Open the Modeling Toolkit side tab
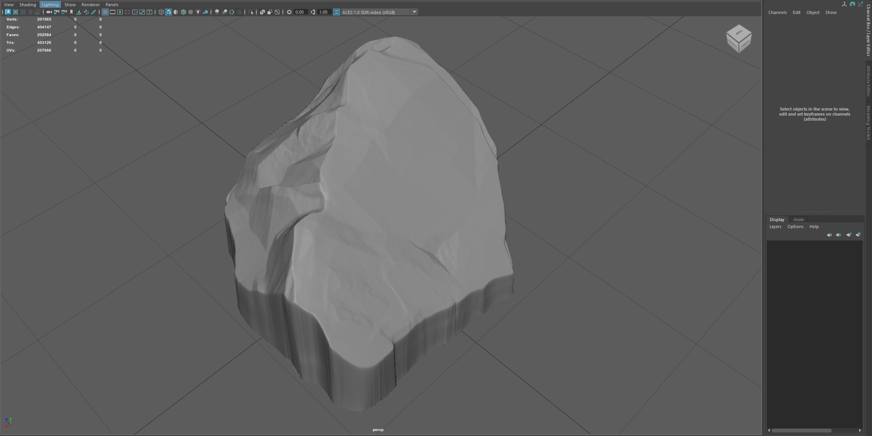This screenshot has height=436, width=872. (869, 123)
